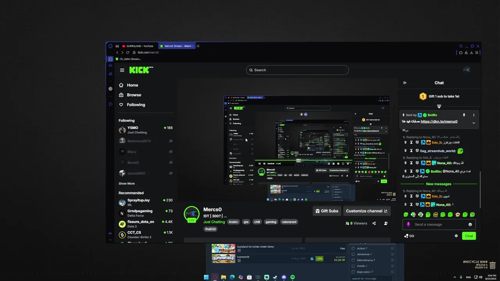Reload the kick.com page
This screenshot has width=500, height=281.
tap(128, 52)
